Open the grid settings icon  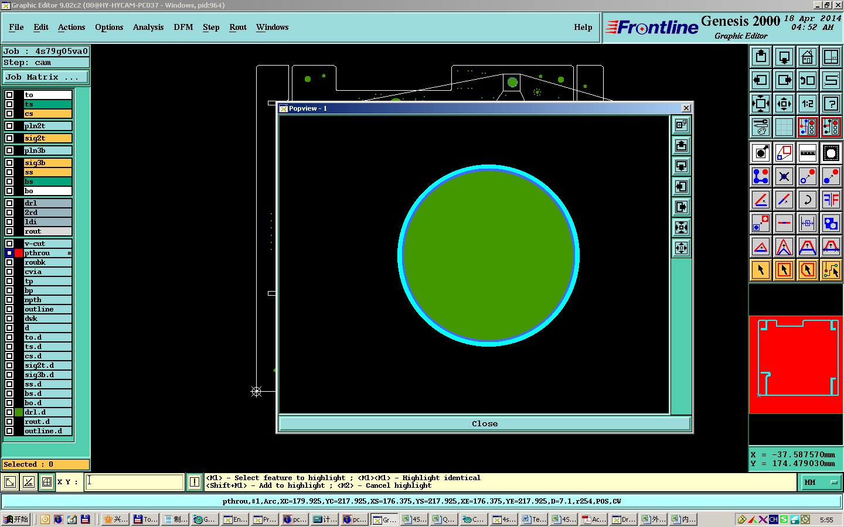(784, 126)
